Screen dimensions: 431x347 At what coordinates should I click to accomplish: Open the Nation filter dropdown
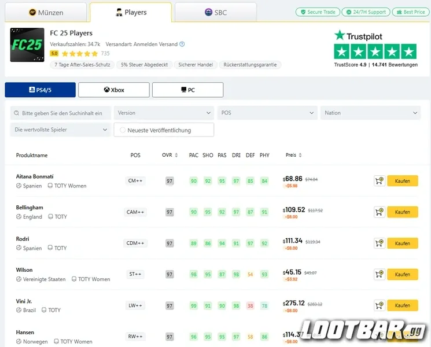pyautogui.click(x=370, y=113)
